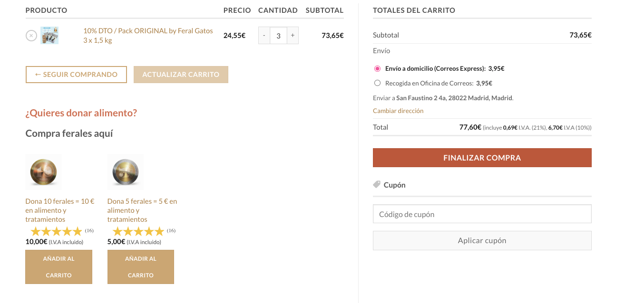Open the Dona 5 ferales coin image
Viewport: 635px width, 303px height.
[x=126, y=172]
